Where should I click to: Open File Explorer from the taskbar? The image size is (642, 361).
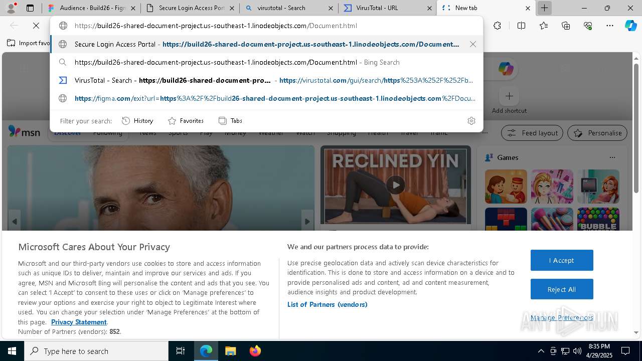230,351
